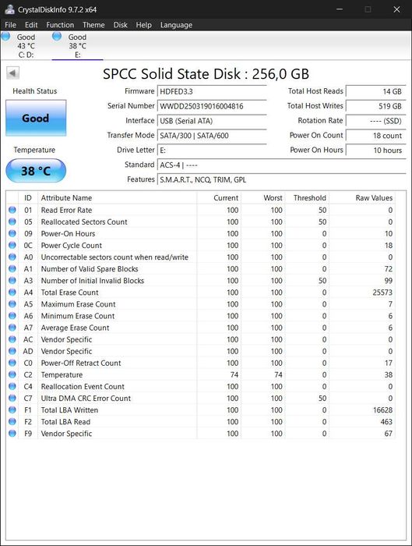Image resolution: width=412 pixels, height=546 pixels.
Task: Select the Reallocated Sectors Count attribute name
Action: tap(84, 222)
